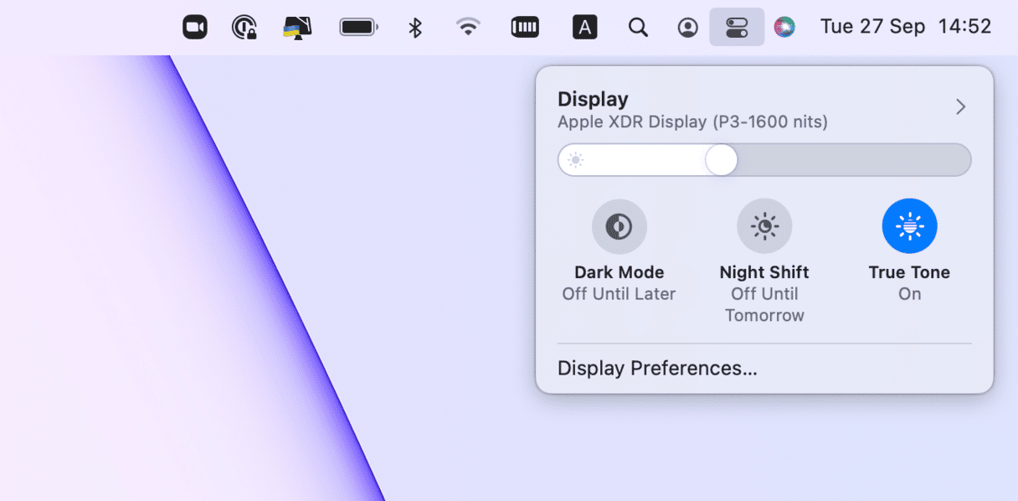Click the True Tone 'On' status text
The height and width of the screenshot is (501, 1018).
click(x=910, y=294)
